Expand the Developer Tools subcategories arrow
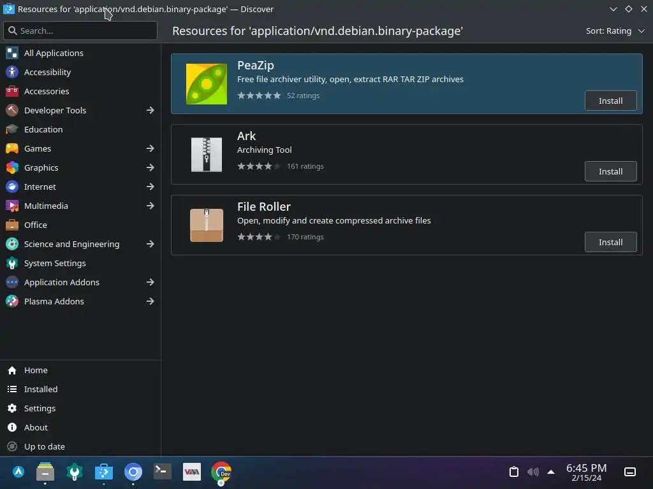The height and width of the screenshot is (489, 653). [x=150, y=110]
